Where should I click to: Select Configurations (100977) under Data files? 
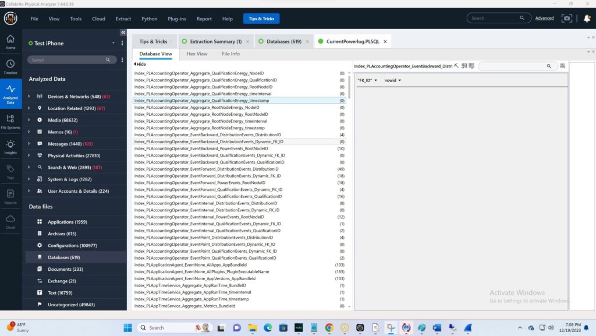[72, 246]
